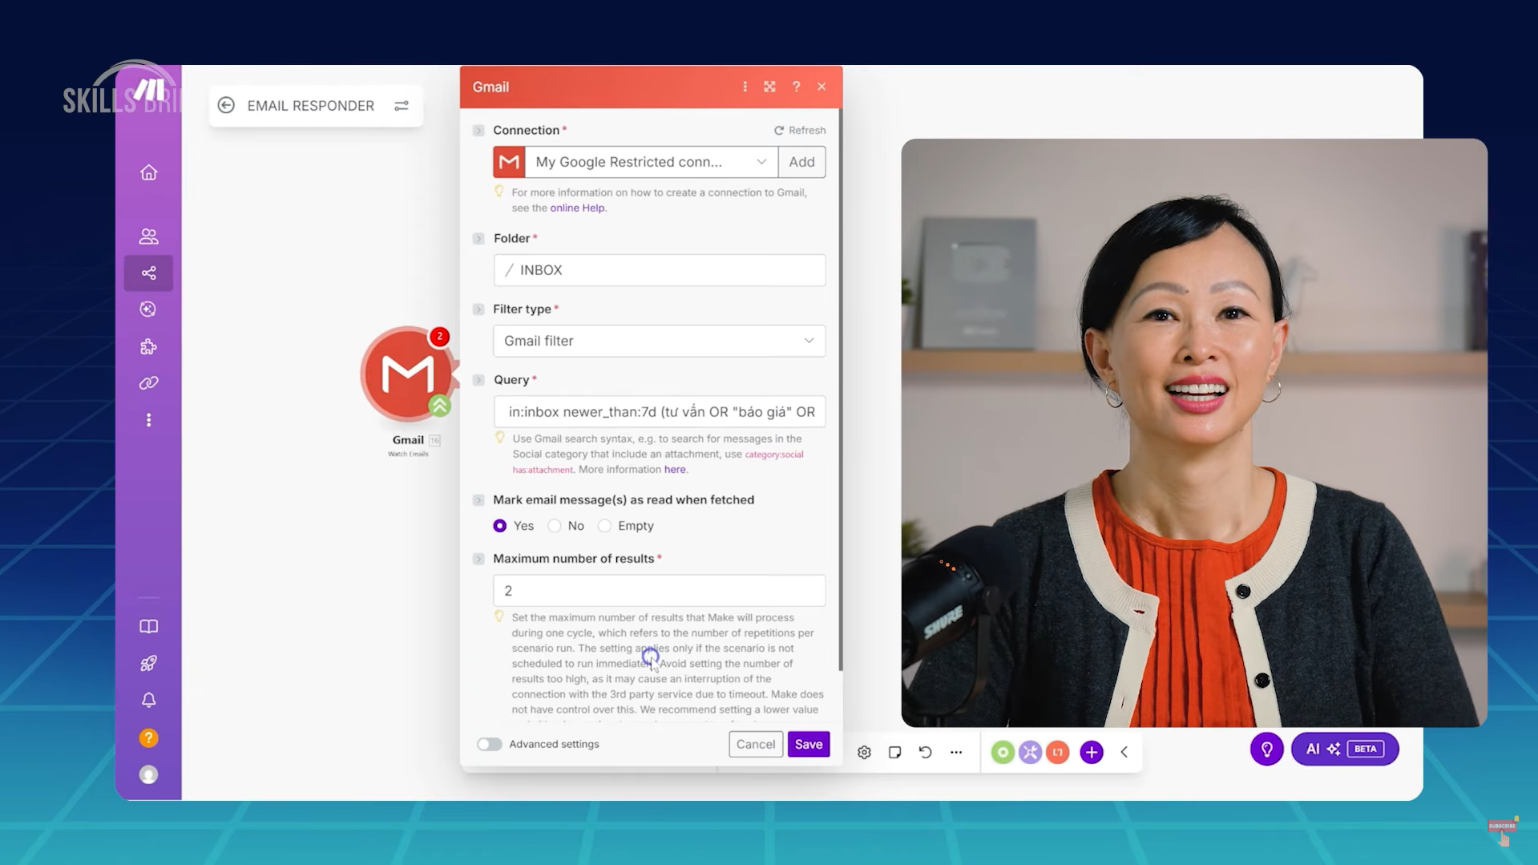Click the Gmail module circle on canvas
Screen dimensions: 1538x865
pos(408,374)
